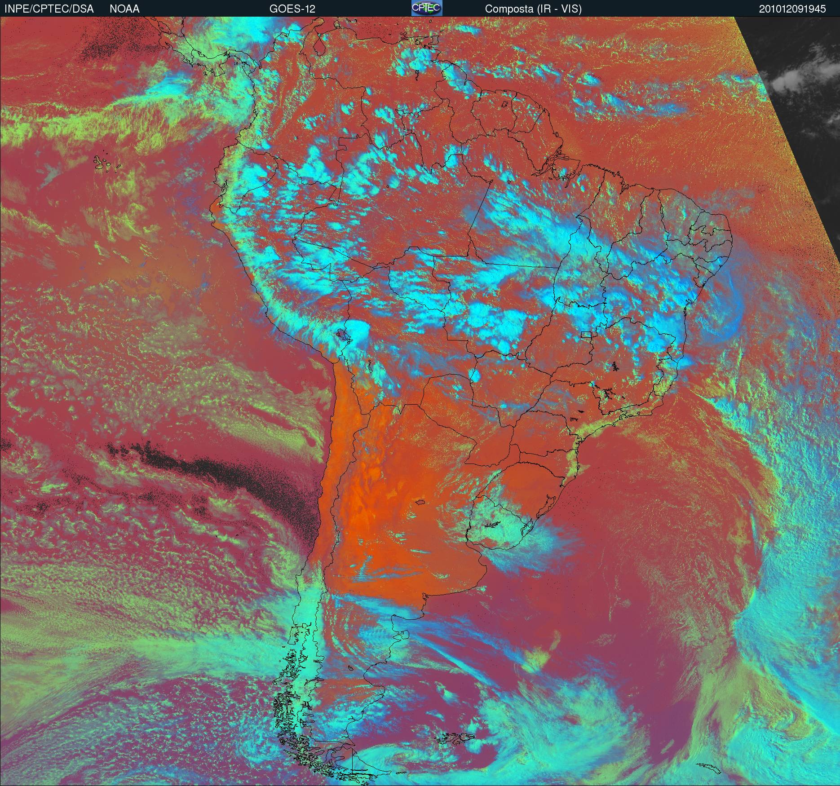Click the Mar Chiquita lake outline in Argentina
Image resolution: width=840 pixels, height=786 pixels.
pos(420,502)
